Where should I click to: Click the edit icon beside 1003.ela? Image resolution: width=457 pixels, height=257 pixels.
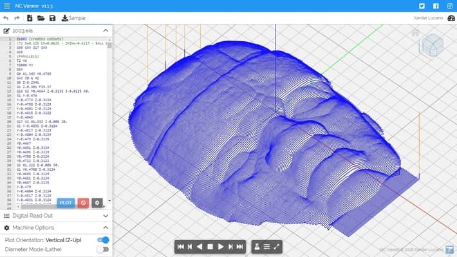pos(6,31)
